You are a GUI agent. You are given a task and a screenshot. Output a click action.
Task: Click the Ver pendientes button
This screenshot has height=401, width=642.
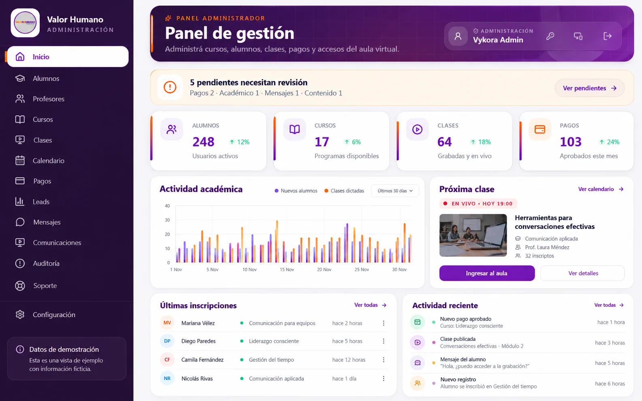pyautogui.click(x=589, y=88)
